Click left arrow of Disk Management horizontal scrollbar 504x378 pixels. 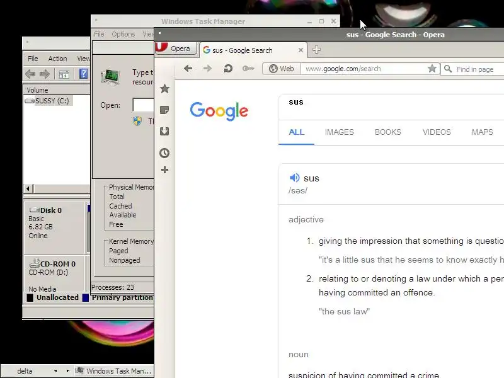(28, 188)
